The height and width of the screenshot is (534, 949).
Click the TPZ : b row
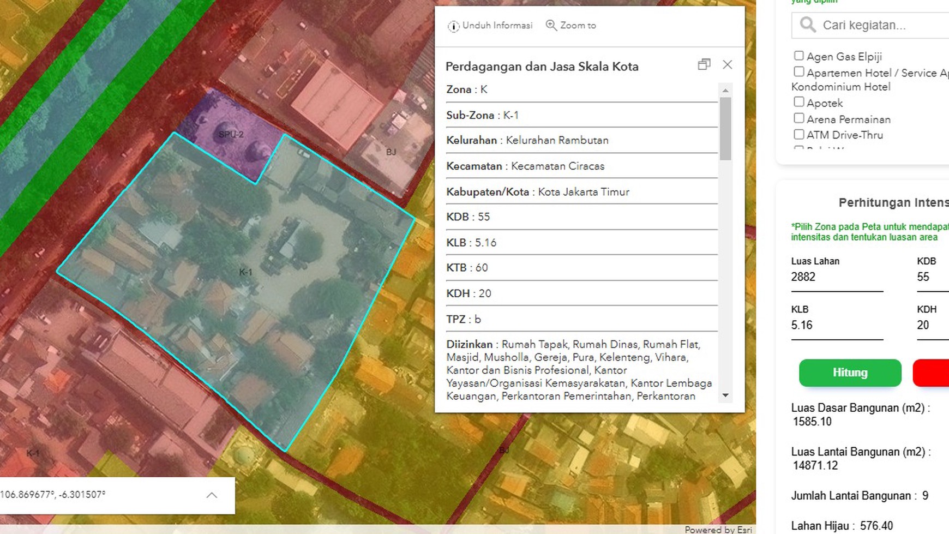(582, 319)
